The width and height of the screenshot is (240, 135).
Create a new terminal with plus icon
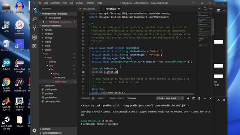188,98
